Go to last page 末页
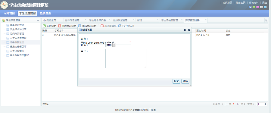 point(251,104)
